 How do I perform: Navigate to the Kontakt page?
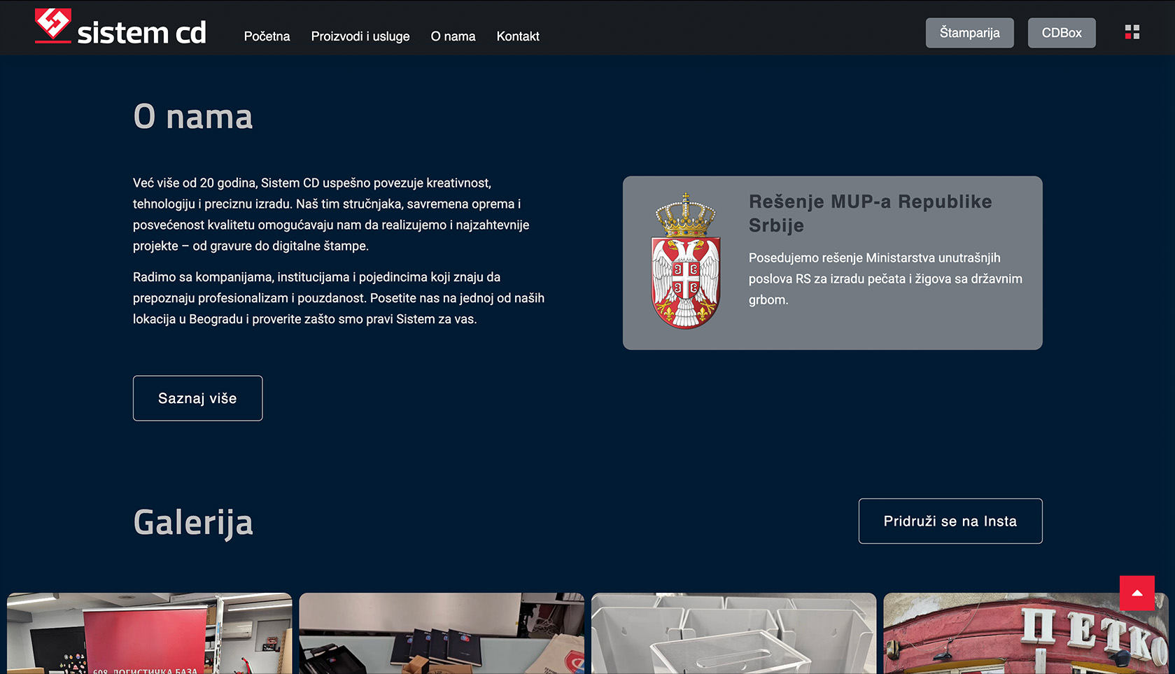tap(518, 36)
